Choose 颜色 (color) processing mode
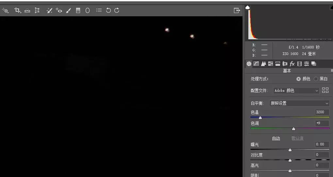The width and height of the screenshot is (333, 177). (298, 79)
